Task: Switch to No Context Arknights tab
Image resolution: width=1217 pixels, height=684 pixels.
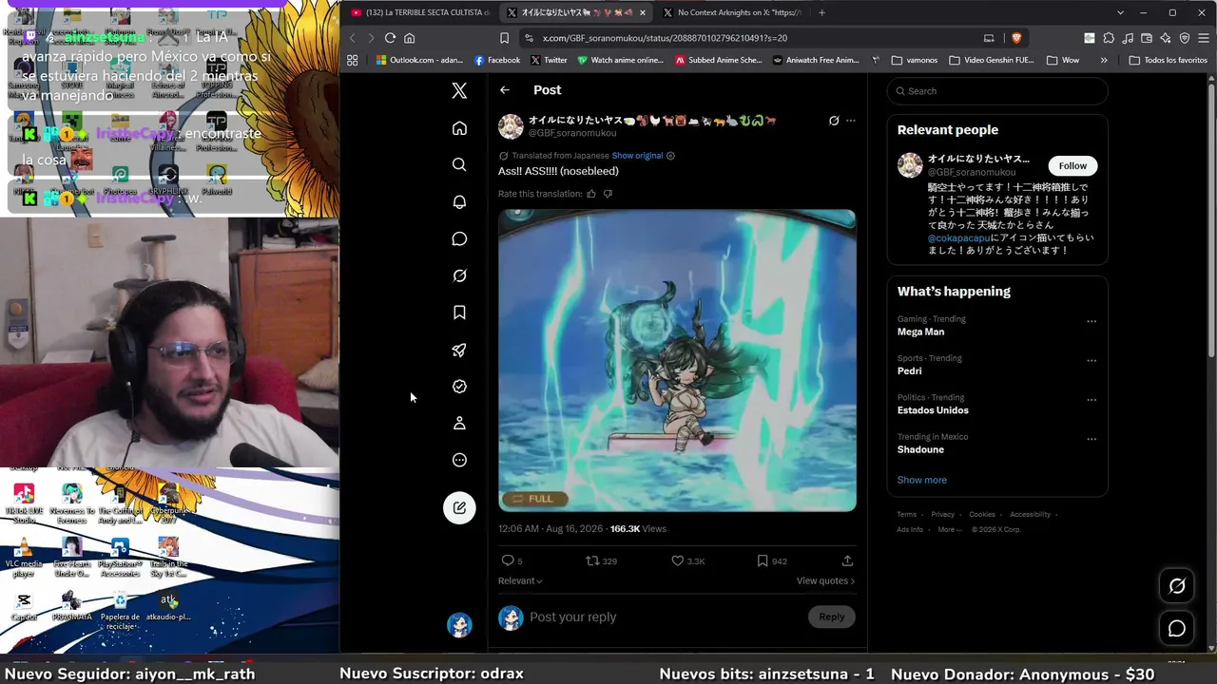Action: click(x=731, y=12)
